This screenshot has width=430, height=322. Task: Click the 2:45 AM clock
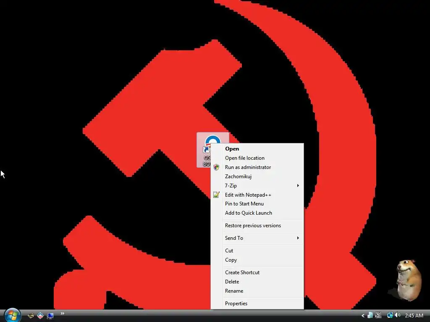(414, 316)
